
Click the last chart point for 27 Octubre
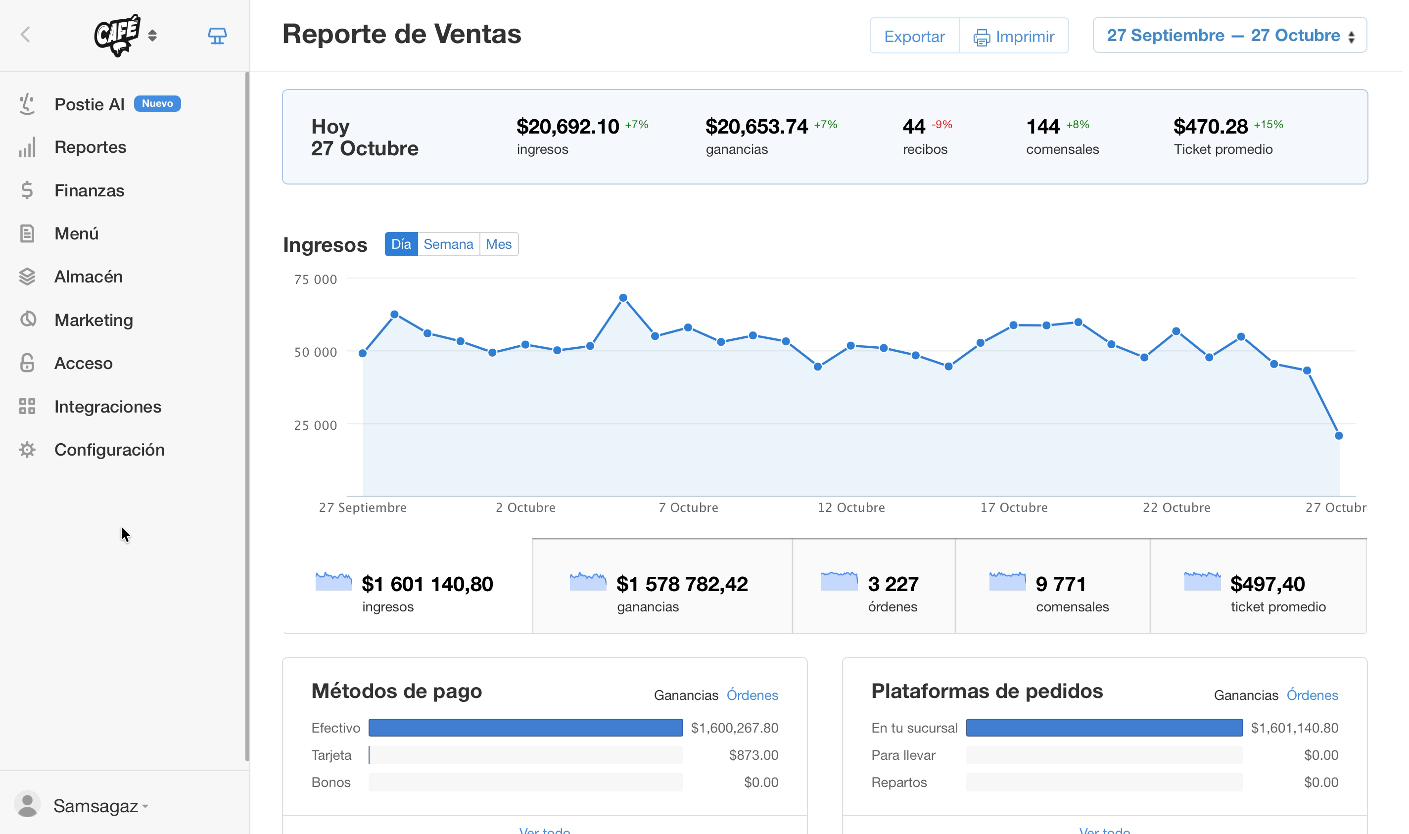(1339, 435)
